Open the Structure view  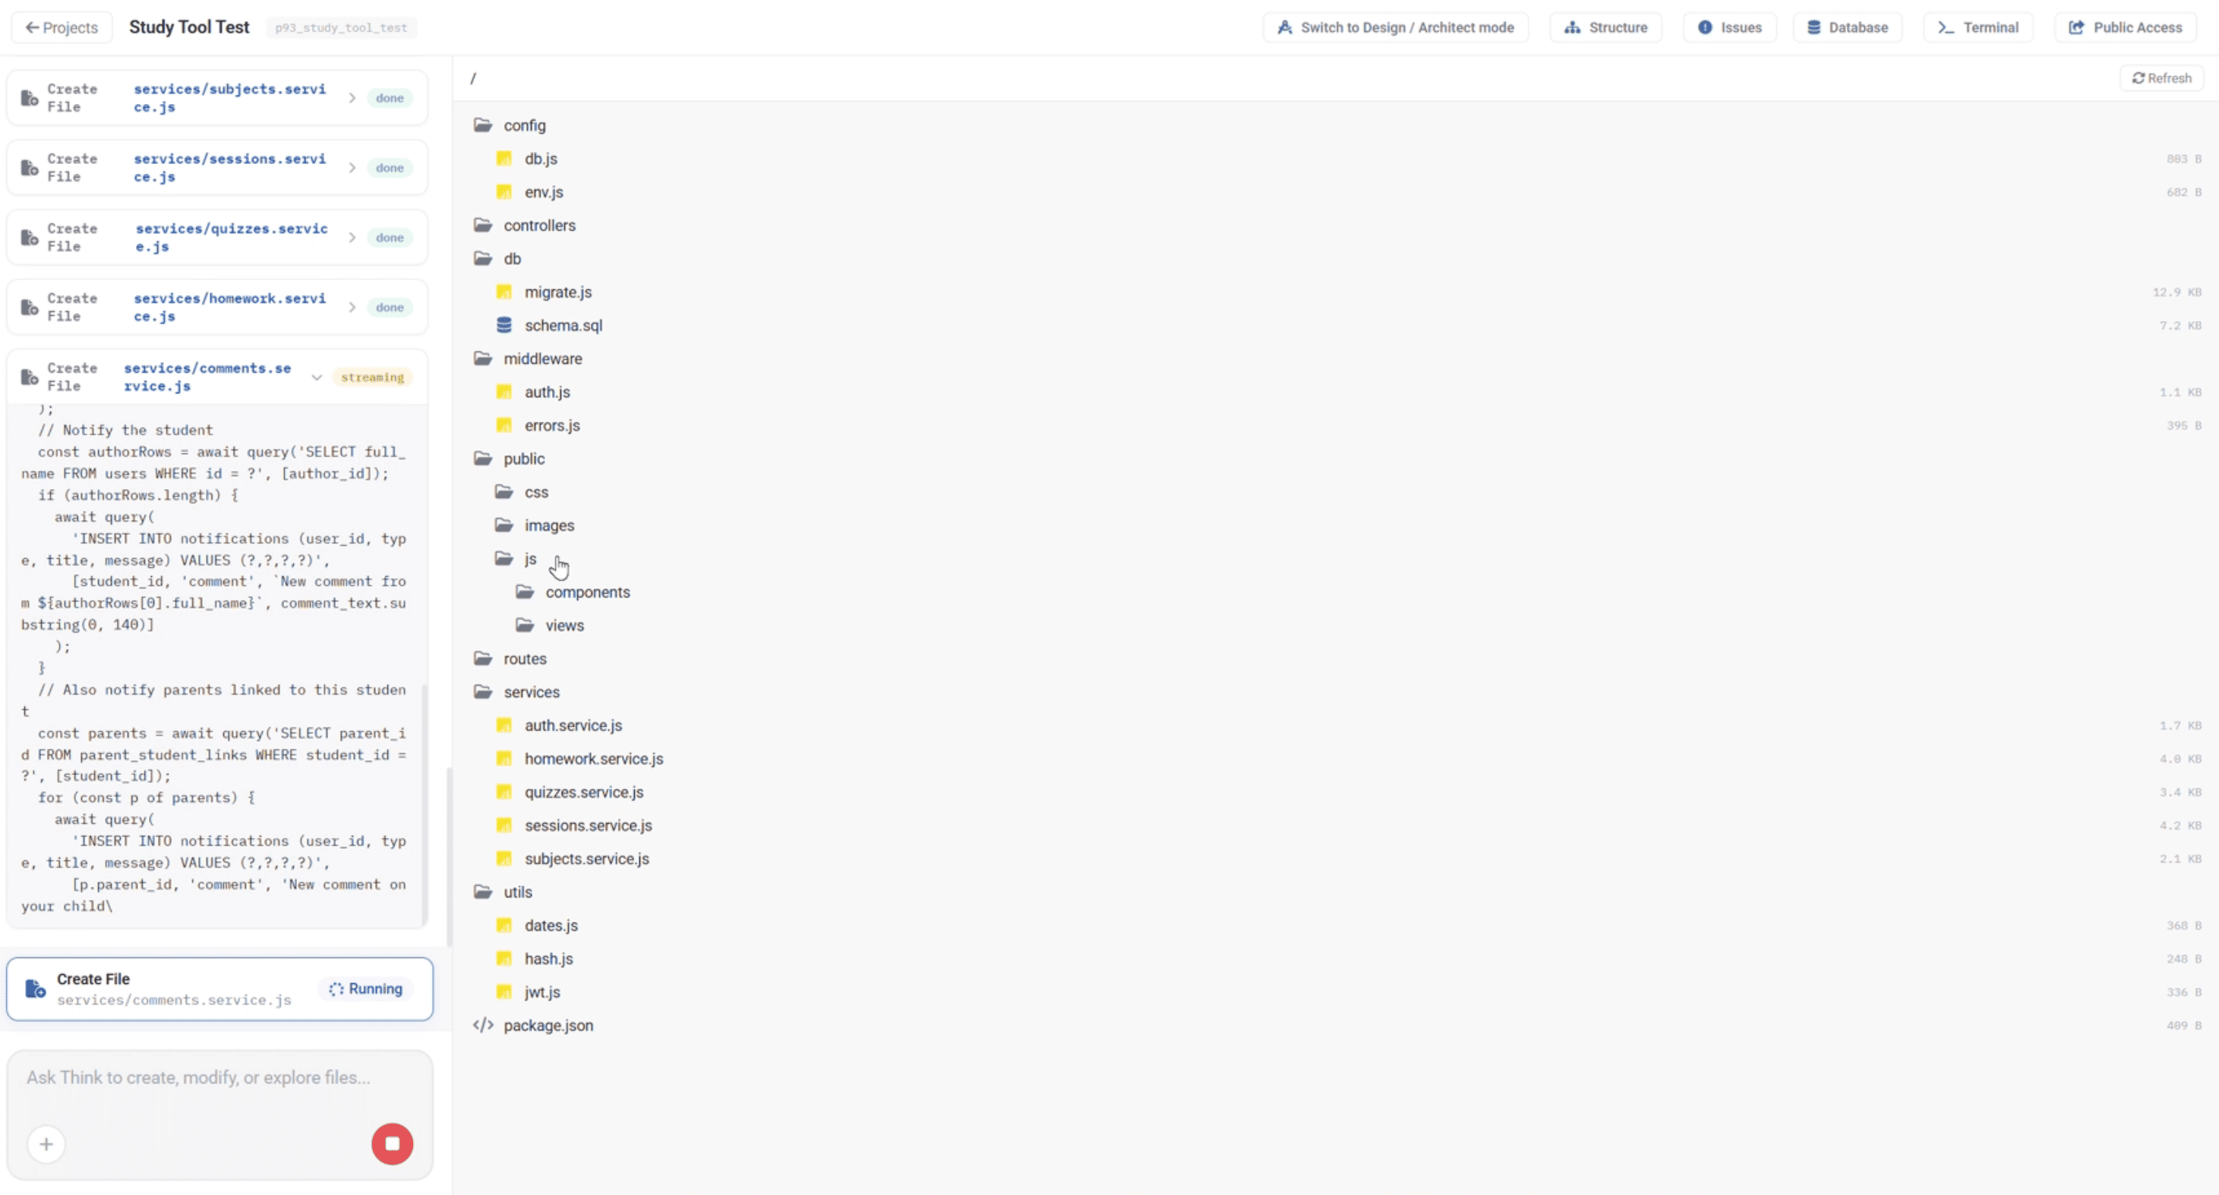point(1605,27)
